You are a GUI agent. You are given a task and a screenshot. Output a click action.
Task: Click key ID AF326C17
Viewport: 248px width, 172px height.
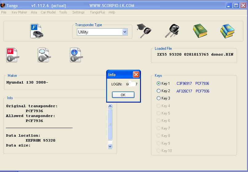coord(184,91)
